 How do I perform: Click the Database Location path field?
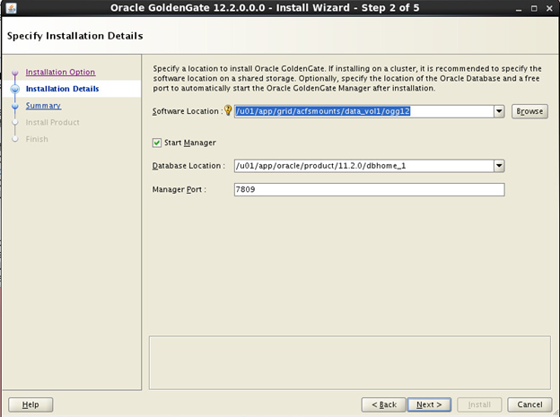364,166
